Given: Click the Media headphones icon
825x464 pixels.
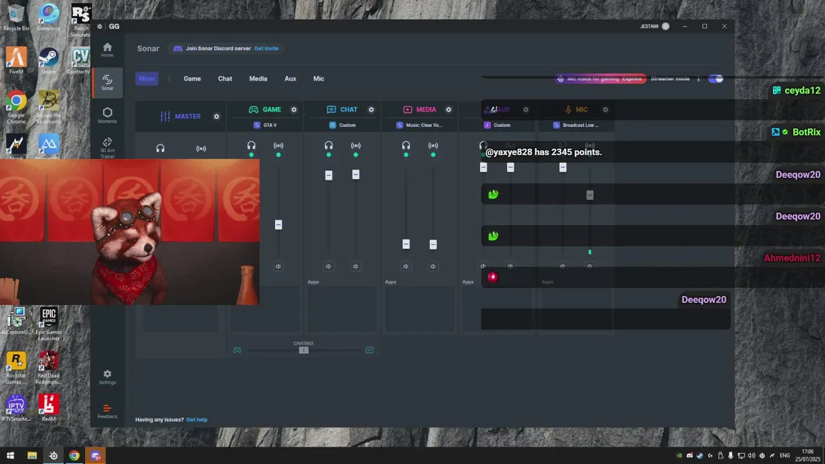Looking at the screenshot, I should pos(406,146).
